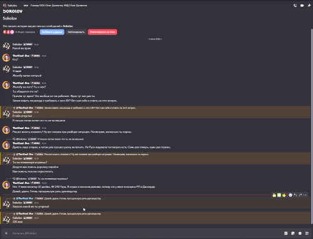The width and height of the screenshot is (313, 239).
Task: Open the GIF picker
Action: click(286, 233)
